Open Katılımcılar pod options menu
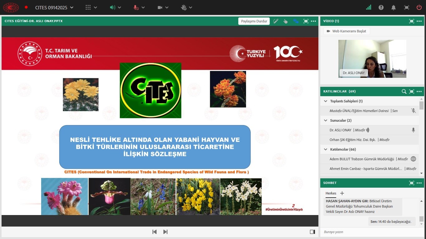The image size is (426, 239). (419, 91)
